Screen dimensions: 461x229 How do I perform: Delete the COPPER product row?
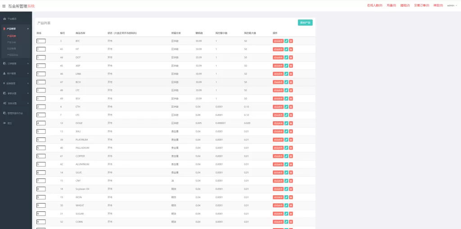coord(291,156)
